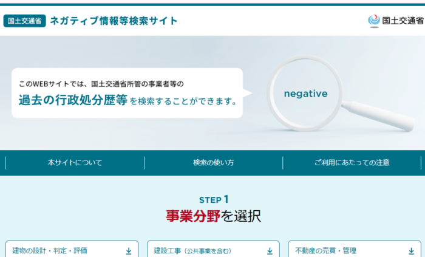Click down arrow icon beside 建設工事
Viewport: 425px width, 257px height.
270,250
